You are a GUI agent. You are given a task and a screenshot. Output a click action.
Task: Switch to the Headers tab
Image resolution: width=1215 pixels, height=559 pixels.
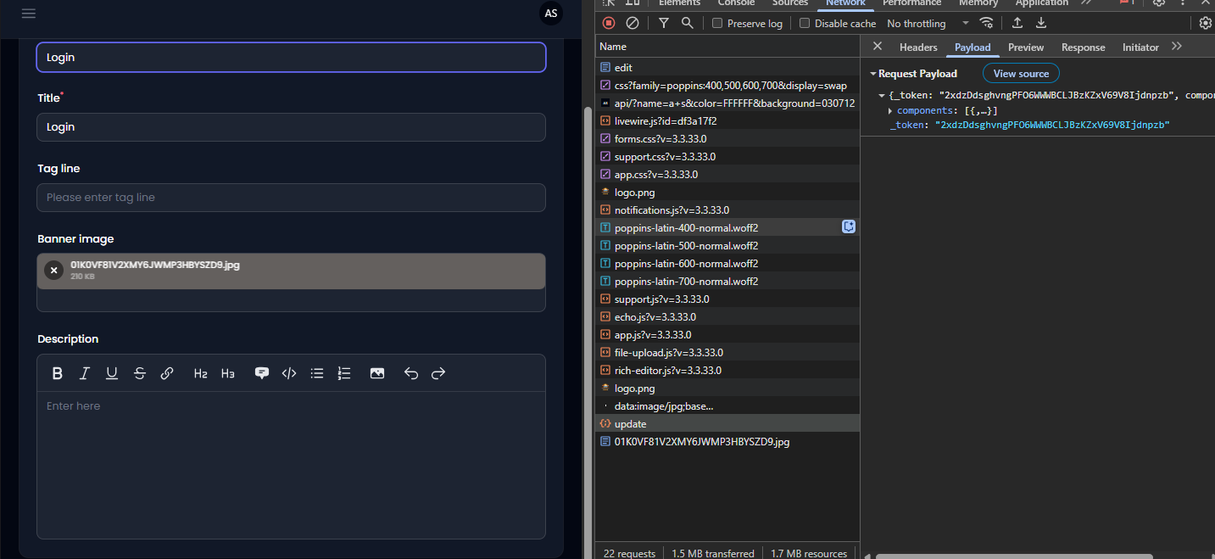pyautogui.click(x=918, y=48)
